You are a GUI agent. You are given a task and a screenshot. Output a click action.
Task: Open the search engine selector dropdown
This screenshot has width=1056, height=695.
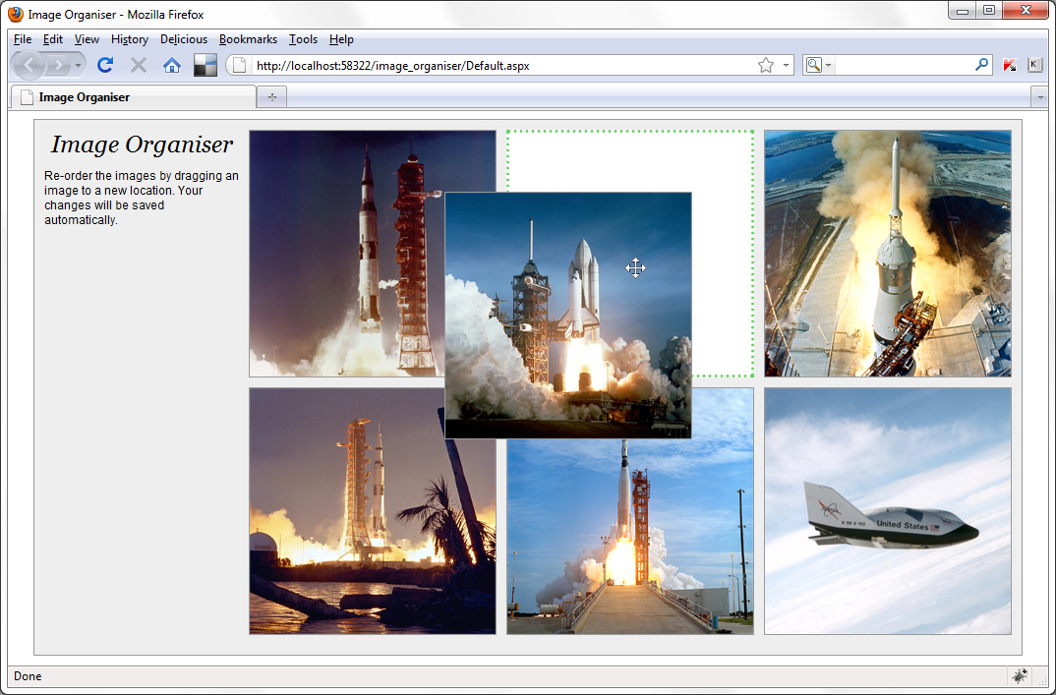pos(818,65)
